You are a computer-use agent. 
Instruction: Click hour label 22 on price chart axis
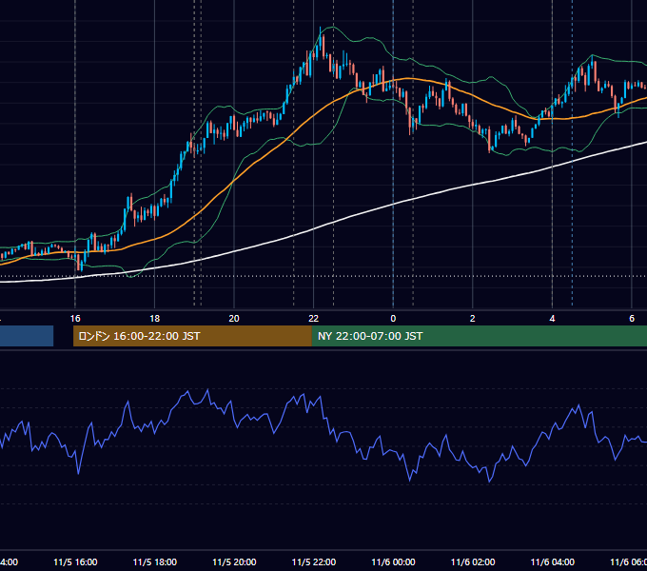click(x=314, y=319)
